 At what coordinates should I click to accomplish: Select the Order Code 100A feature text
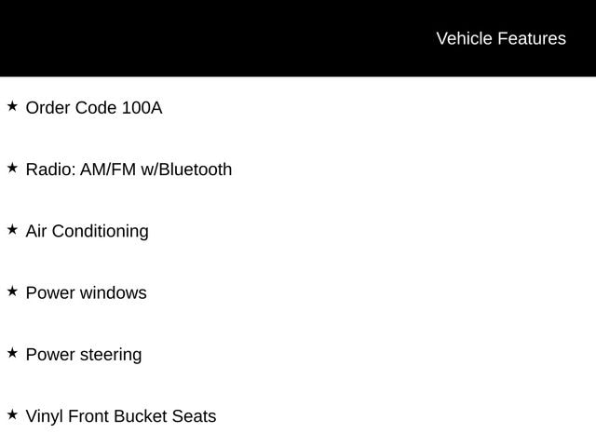click(x=93, y=108)
